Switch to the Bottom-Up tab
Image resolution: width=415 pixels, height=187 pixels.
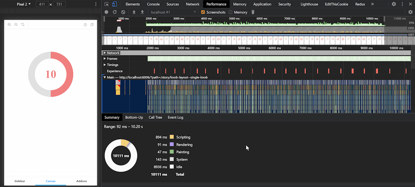pyautogui.click(x=134, y=117)
